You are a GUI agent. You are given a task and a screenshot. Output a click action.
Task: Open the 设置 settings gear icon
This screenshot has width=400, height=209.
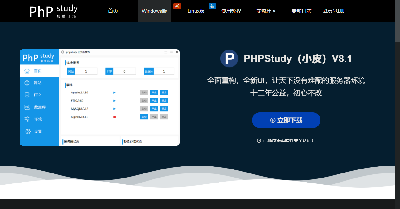tap(27, 131)
